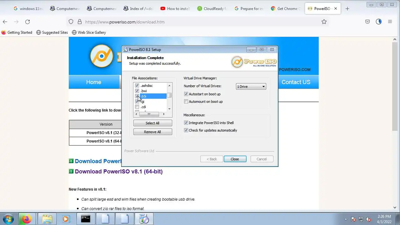Switch to How to install YouTube tab

[x=175, y=8]
